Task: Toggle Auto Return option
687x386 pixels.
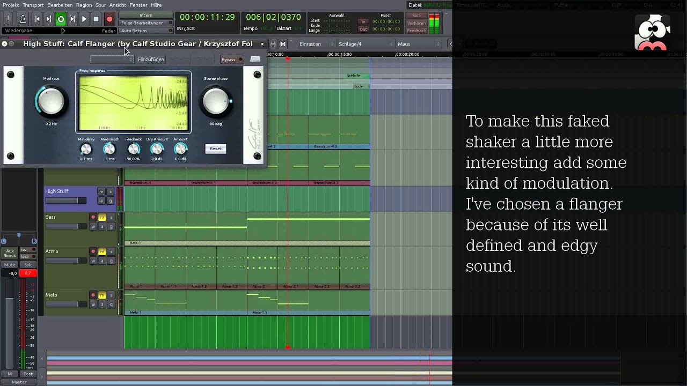Action: 145,31
